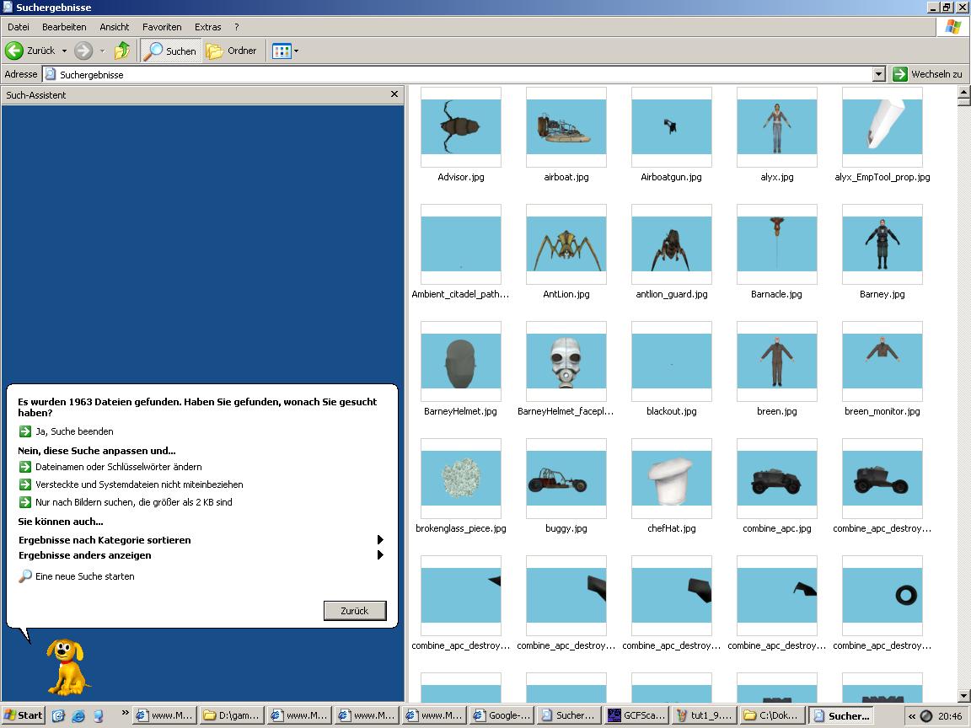
Task: Click the Zurück button in search assistant
Action: [355, 610]
